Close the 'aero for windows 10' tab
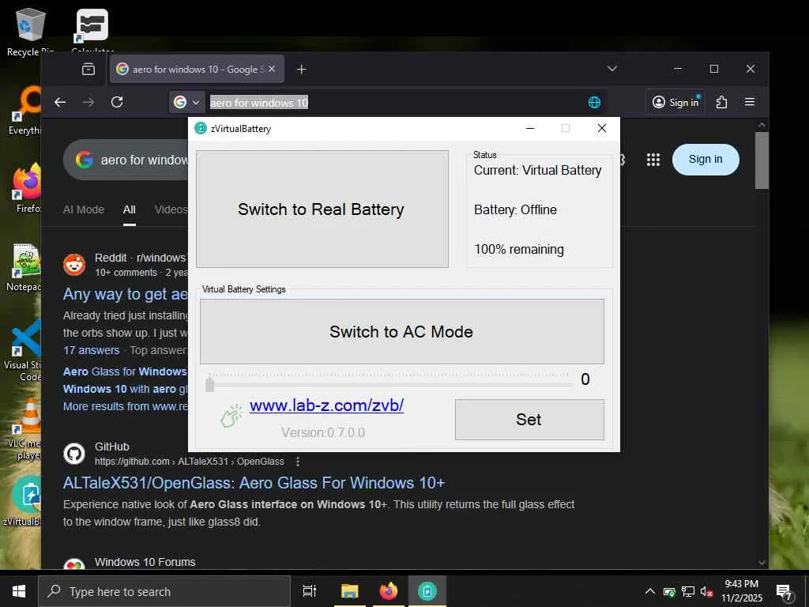The image size is (809, 607). [x=272, y=69]
